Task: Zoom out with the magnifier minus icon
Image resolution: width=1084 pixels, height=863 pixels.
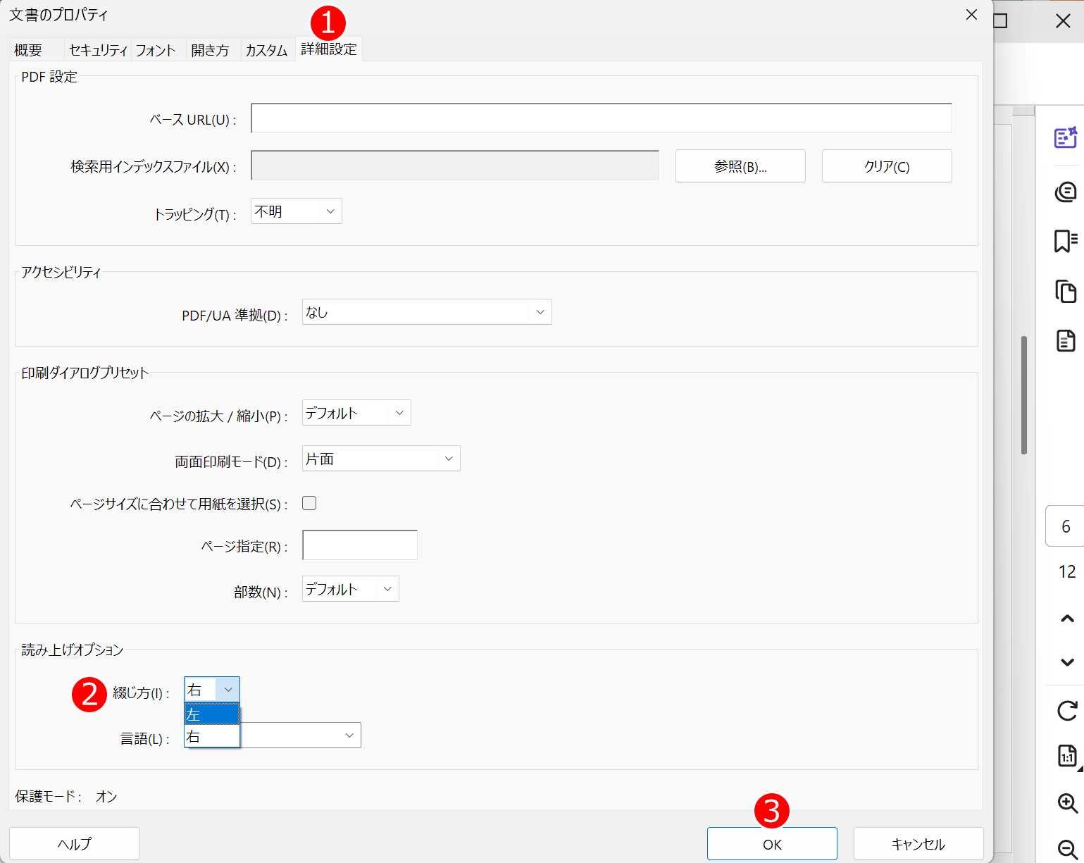Action: 1067,848
